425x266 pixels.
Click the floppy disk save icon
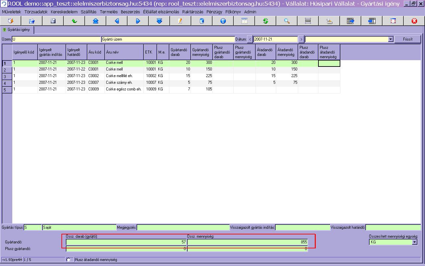pos(53,21)
